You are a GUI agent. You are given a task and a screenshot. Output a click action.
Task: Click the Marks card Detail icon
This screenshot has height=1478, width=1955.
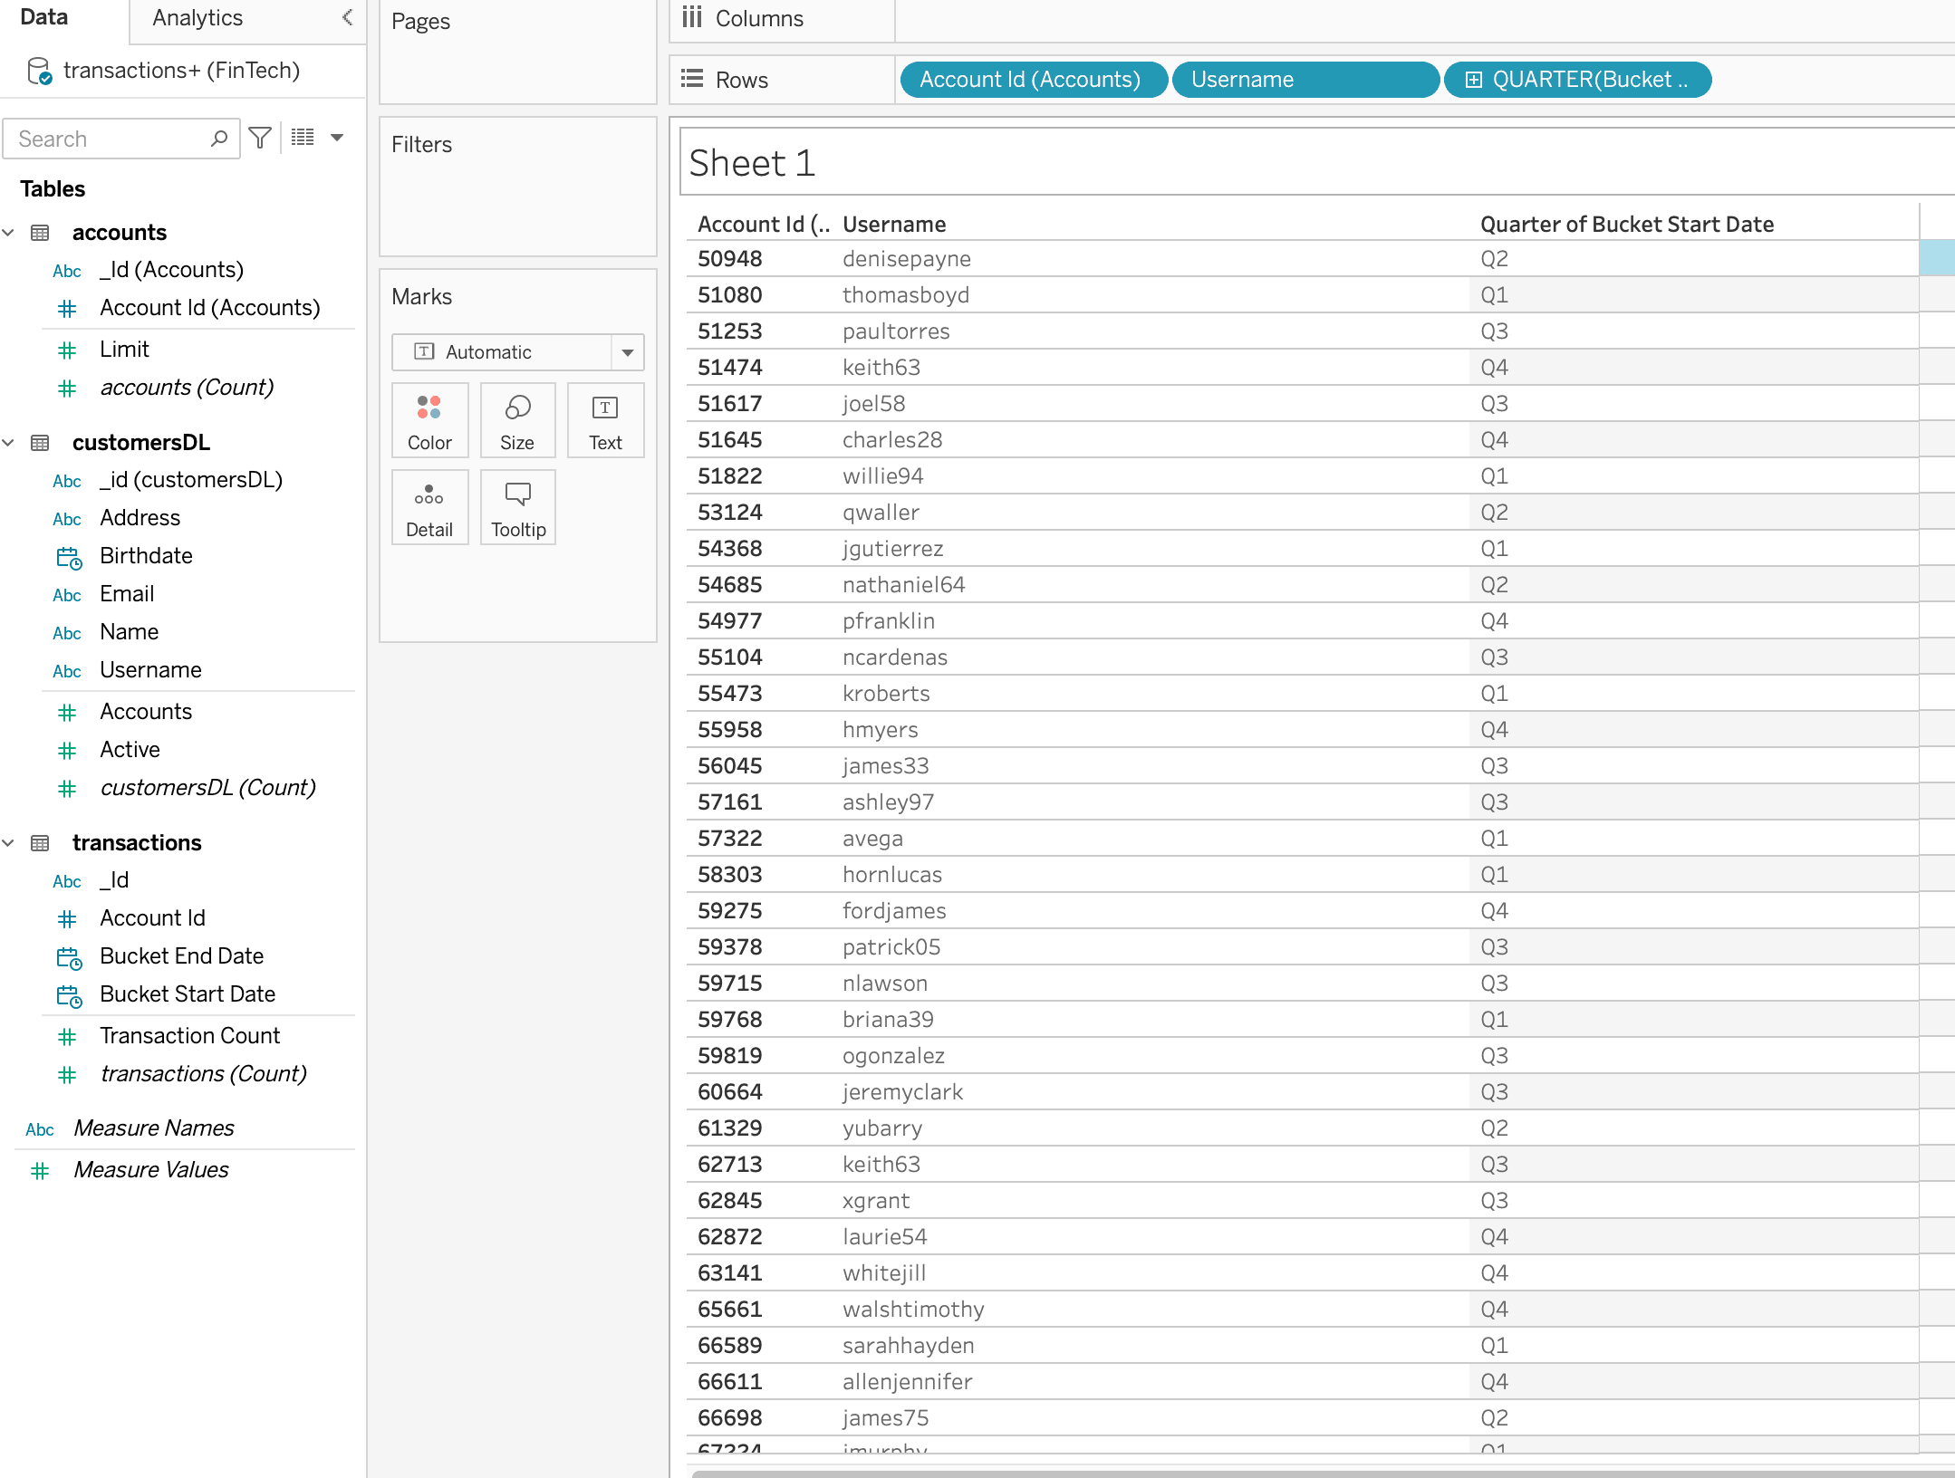(429, 504)
